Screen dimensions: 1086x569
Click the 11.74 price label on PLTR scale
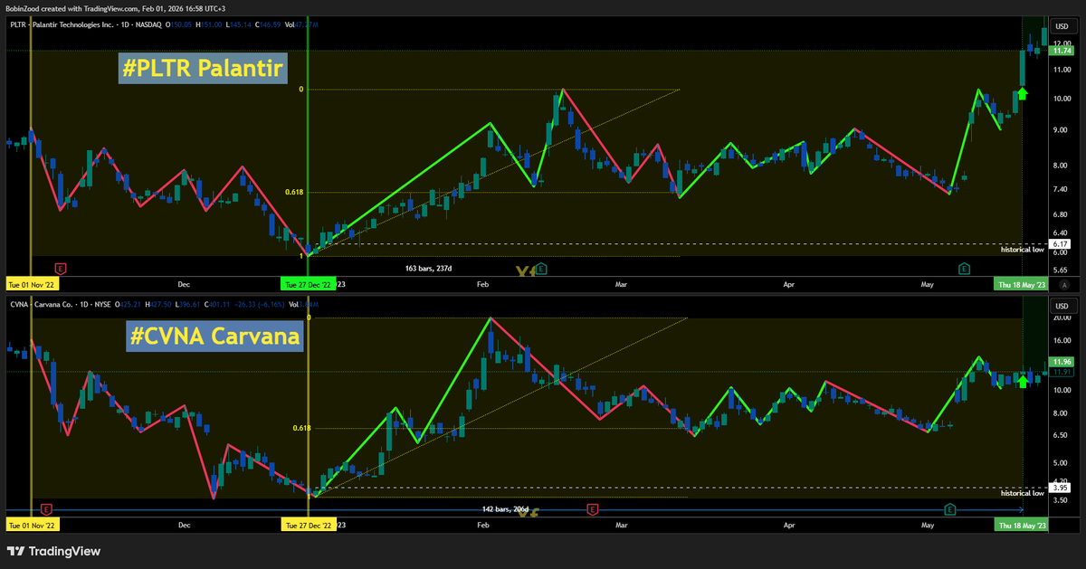pyautogui.click(x=1061, y=52)
